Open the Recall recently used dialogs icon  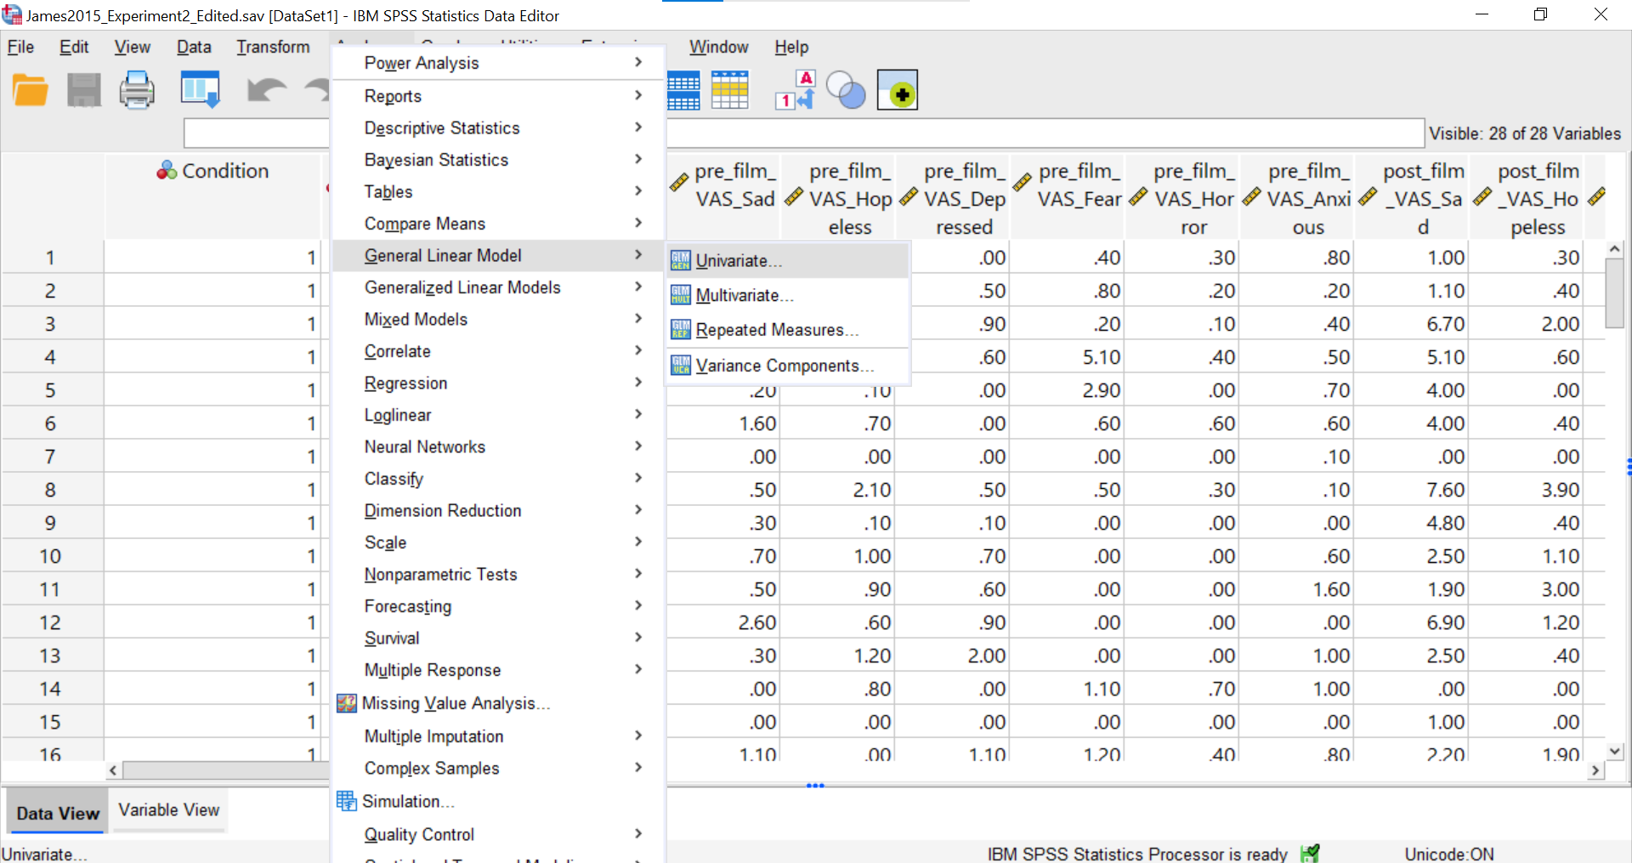tap(201, 90)
